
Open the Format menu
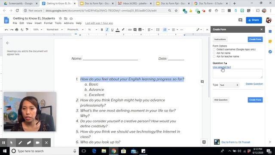(x=48, y=23)
